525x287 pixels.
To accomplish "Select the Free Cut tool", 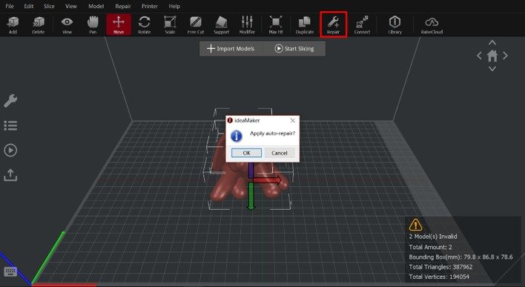I will pos(196,24).
